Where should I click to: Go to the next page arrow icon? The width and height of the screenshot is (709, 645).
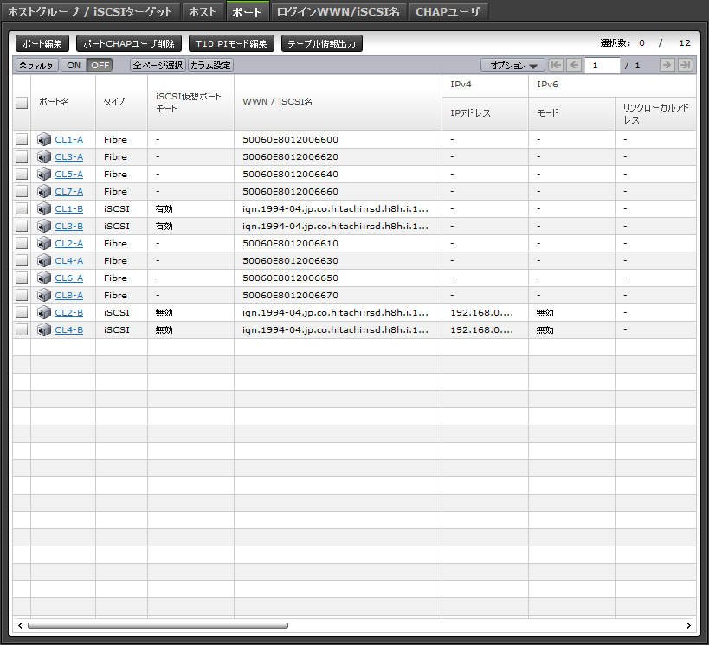667,65
